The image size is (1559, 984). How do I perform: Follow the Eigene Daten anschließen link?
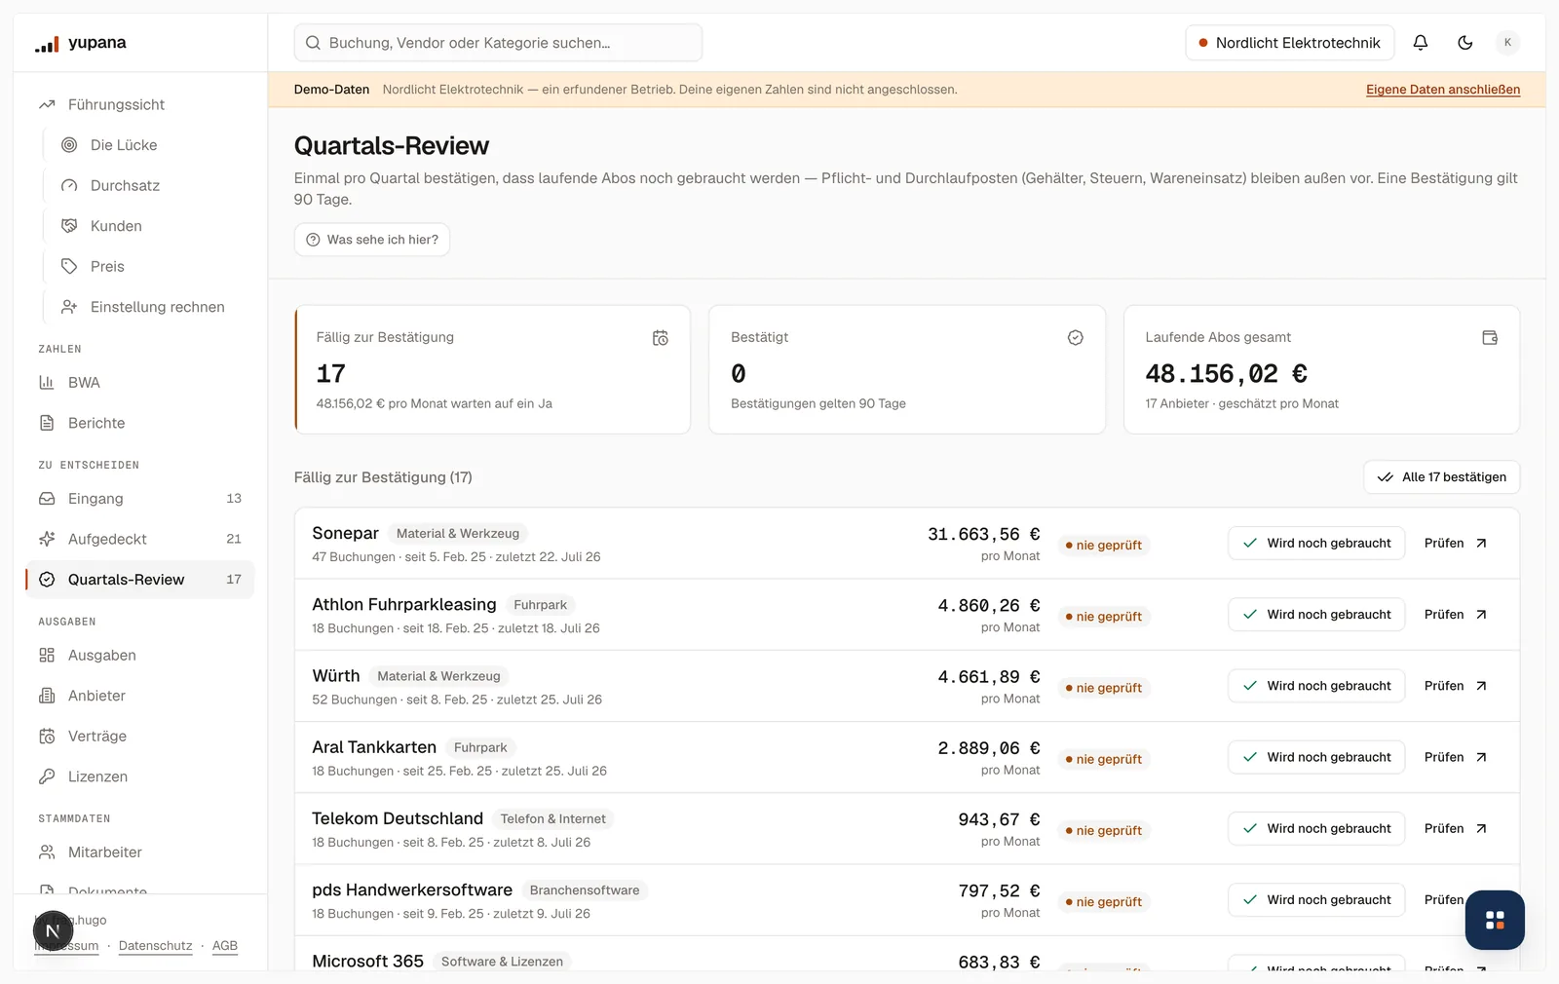coord(1443,90)
